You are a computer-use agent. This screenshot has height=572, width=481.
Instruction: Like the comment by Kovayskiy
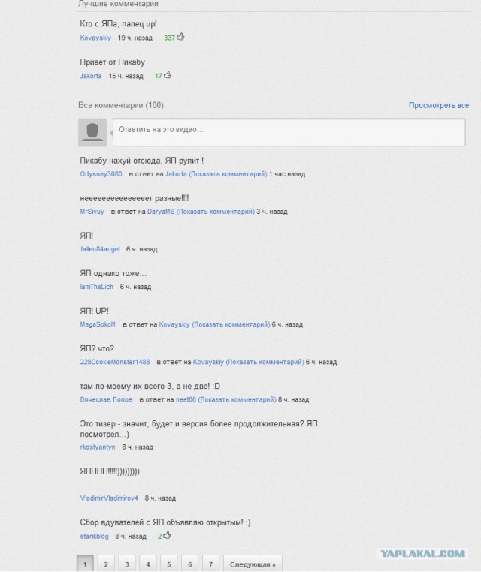(180, 37)
